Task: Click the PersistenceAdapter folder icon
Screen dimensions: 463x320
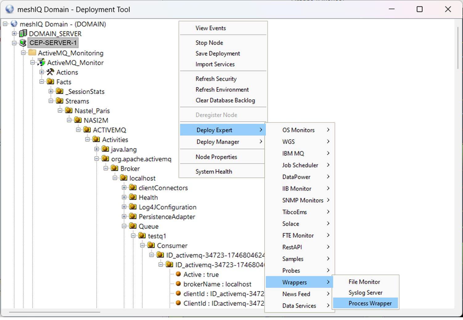Action: pyautogui.click(x=133, y=216)
